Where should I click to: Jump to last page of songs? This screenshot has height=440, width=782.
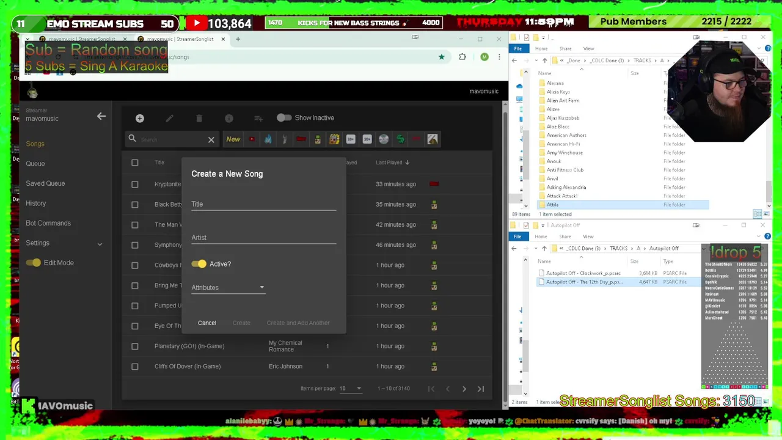point(481,389)
